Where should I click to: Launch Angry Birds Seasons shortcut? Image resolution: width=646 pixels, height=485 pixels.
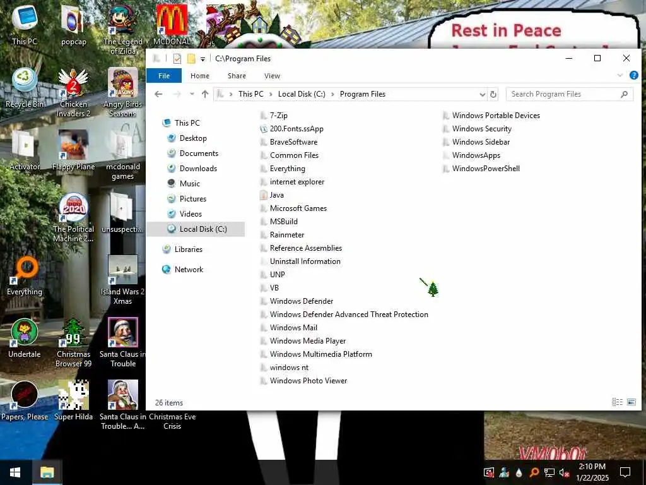(x=122, y=92)
